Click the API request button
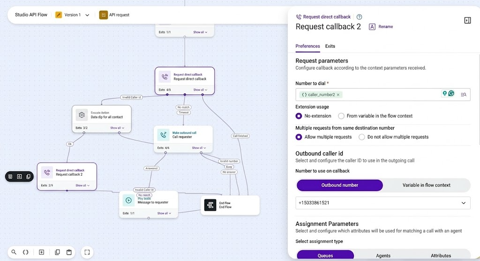Screen dimensions: 480x261 click(114, 15)
